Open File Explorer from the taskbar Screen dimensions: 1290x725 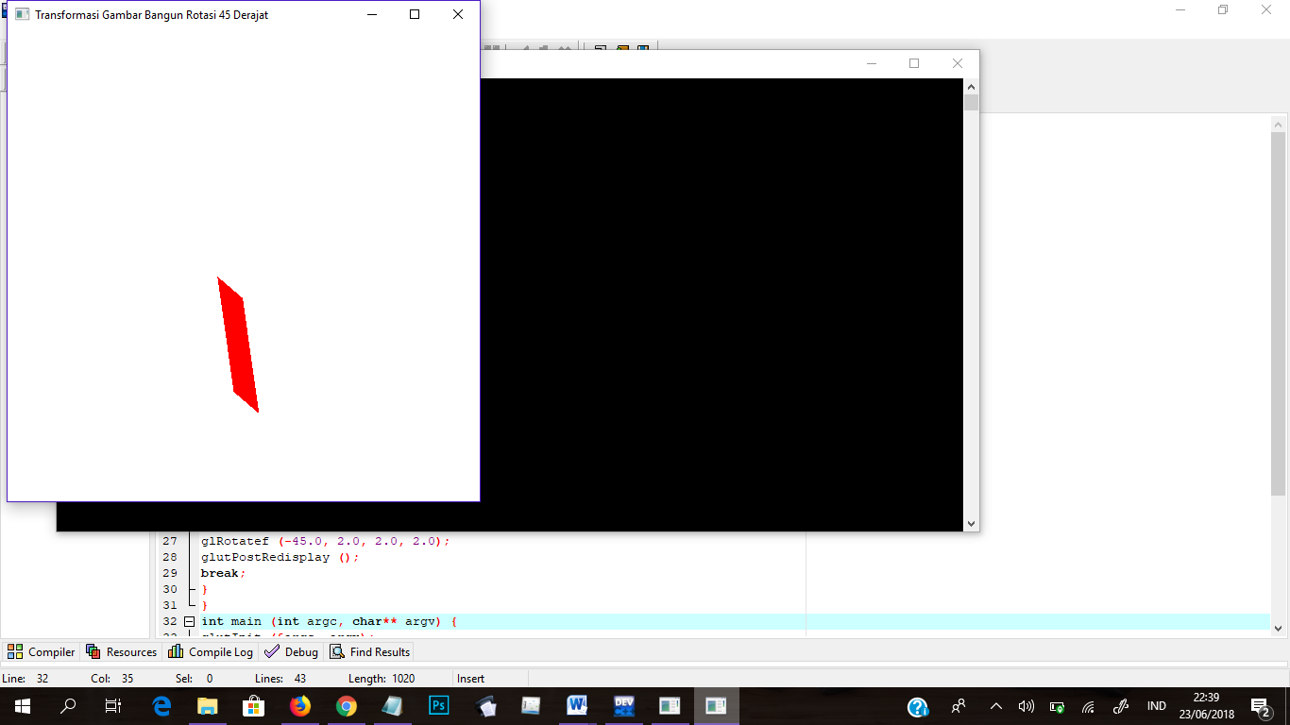pyautogui.click(x=208, y=705)
